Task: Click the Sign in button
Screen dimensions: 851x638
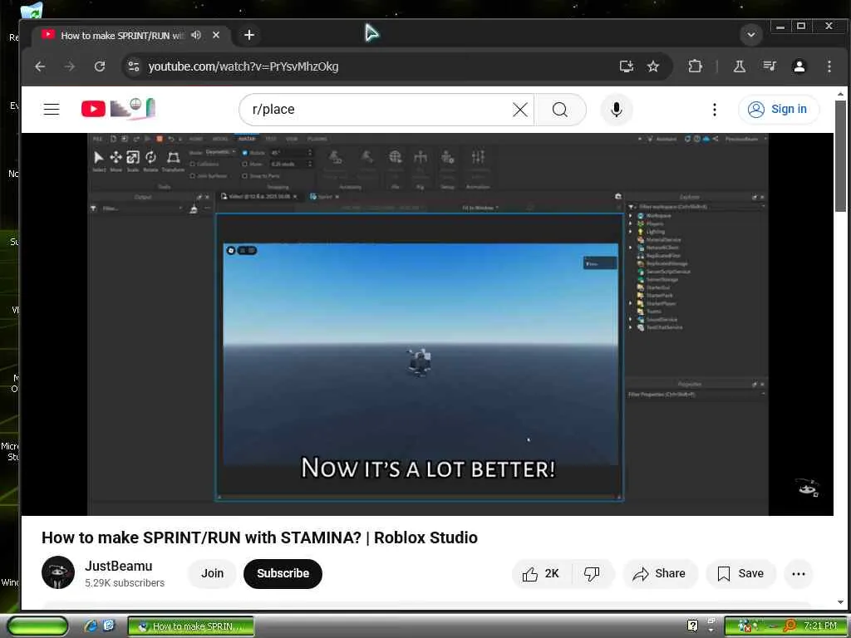Action: [x=778, y=109]
